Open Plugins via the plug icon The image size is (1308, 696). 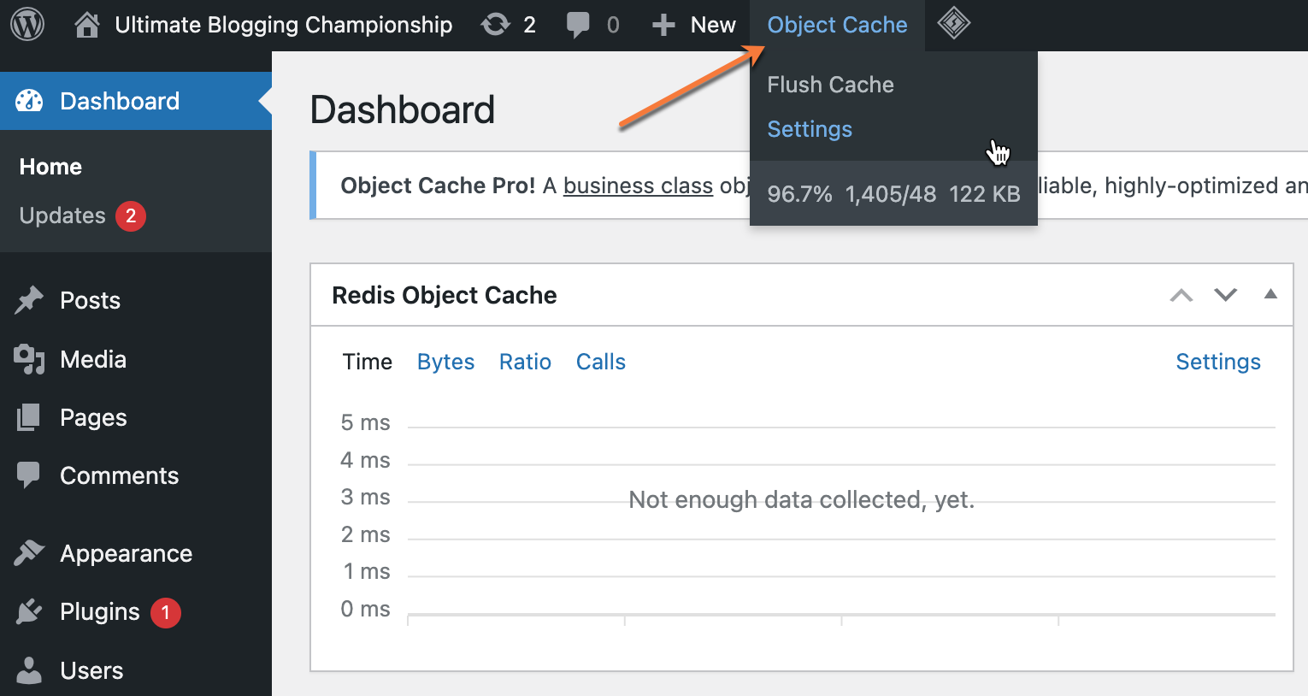tap(29, 611)
